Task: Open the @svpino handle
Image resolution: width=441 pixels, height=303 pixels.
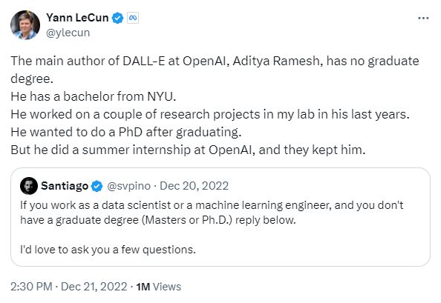Action: pos(129,186)
